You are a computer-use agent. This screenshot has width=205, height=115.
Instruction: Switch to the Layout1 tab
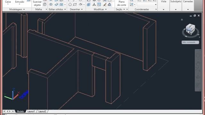[x=31, y=111]
